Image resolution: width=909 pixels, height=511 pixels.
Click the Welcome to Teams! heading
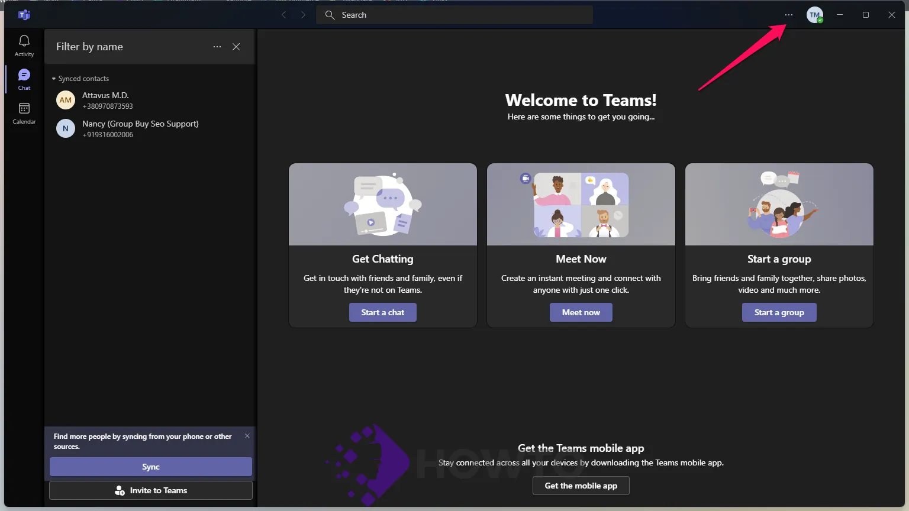coord(581,100)
